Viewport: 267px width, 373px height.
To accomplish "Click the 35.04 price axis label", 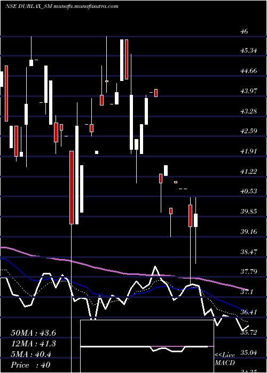I will (249, 352).
